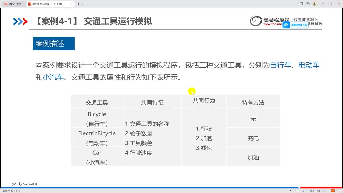Click the 4.行驶速度 item
Image resolution: width=343 pixels, height=193 pixels.
coord(139,153)
